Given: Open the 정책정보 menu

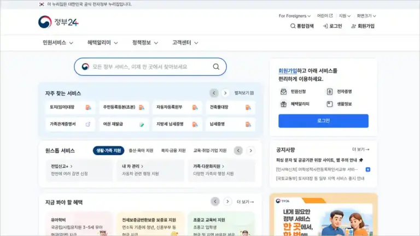Looking at the screenshot, I should coord(145,43).
